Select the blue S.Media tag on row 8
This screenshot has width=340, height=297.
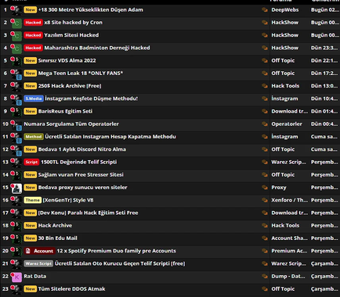pyautogui.click(x=34, y=98)
